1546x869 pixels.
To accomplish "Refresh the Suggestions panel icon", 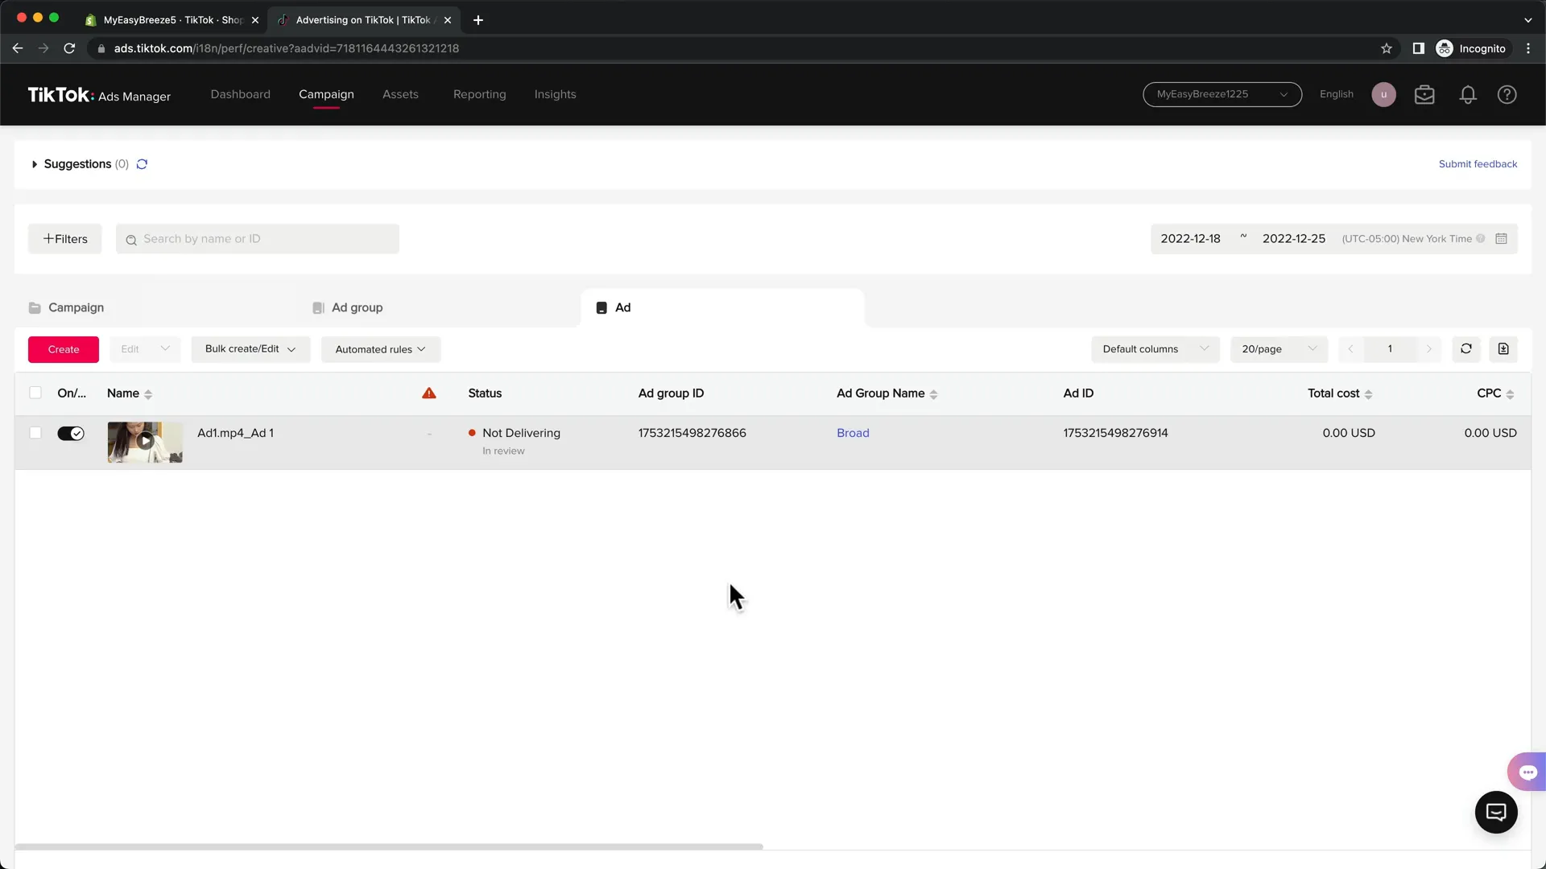I will 142,164.
